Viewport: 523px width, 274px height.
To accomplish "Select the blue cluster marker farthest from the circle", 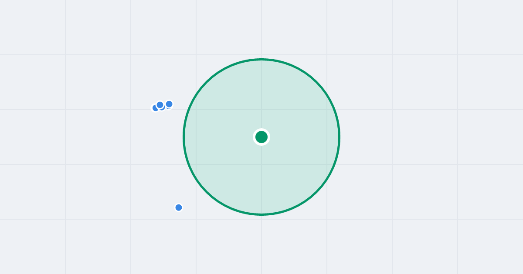I will coord(155,108).
